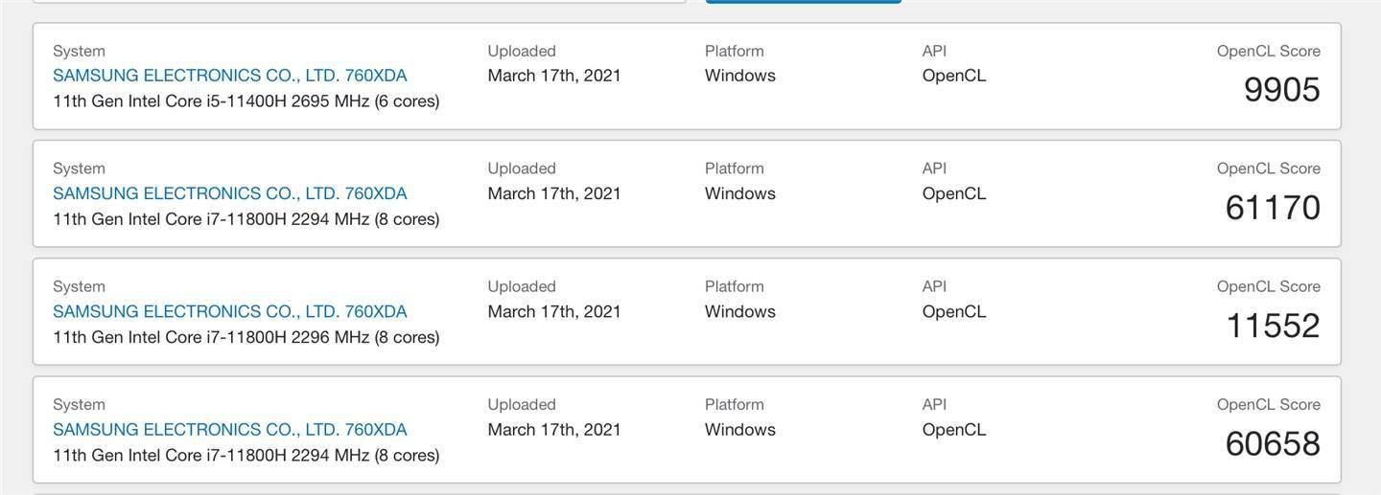1381x495 pixels.
Task: Select the 60658 OpenCL score
Action: 1273,443
